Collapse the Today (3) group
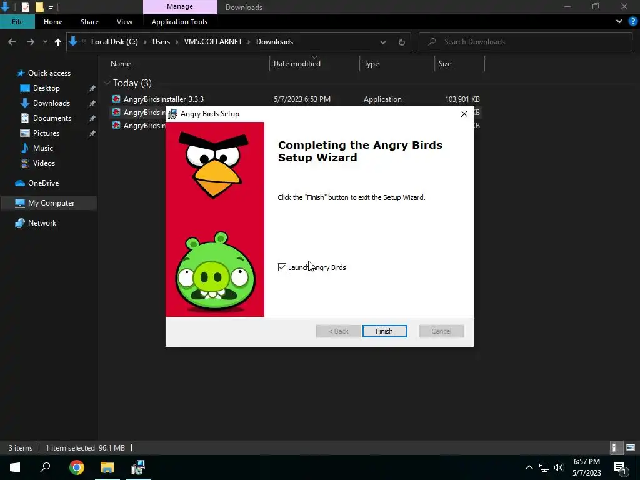 [x=107, y=83]
